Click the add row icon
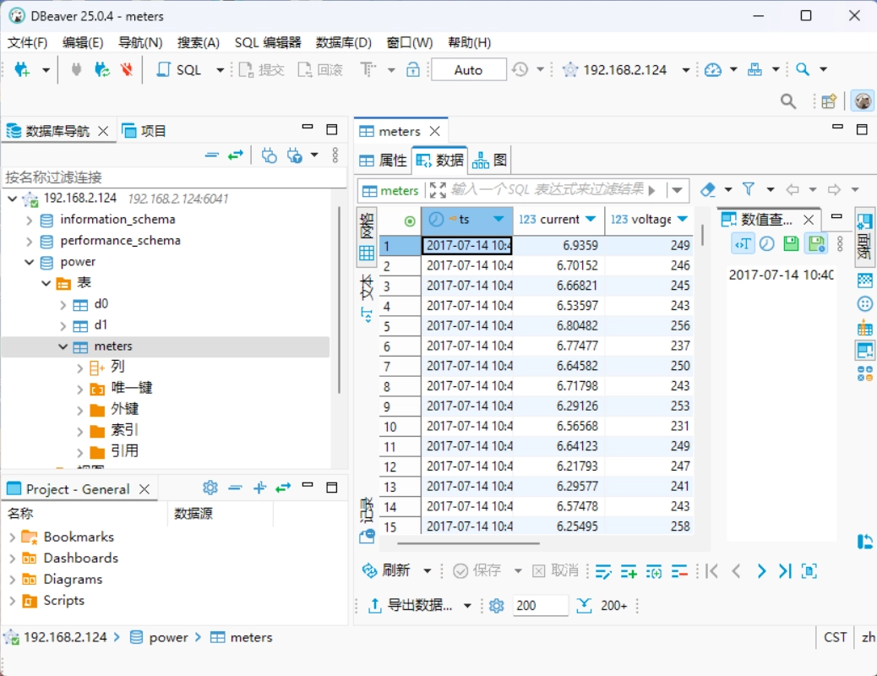Screen dimensions: 877x676 pyautogui.click(x=629, y=571)
